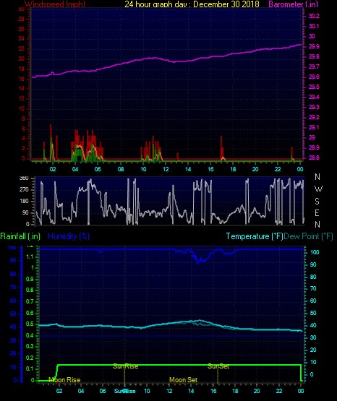The width and height of the screenshot is (337, 401).
Task: Click the Dew Point (°F) legend label
Action: pyautogui.click(x=308, y=236)
